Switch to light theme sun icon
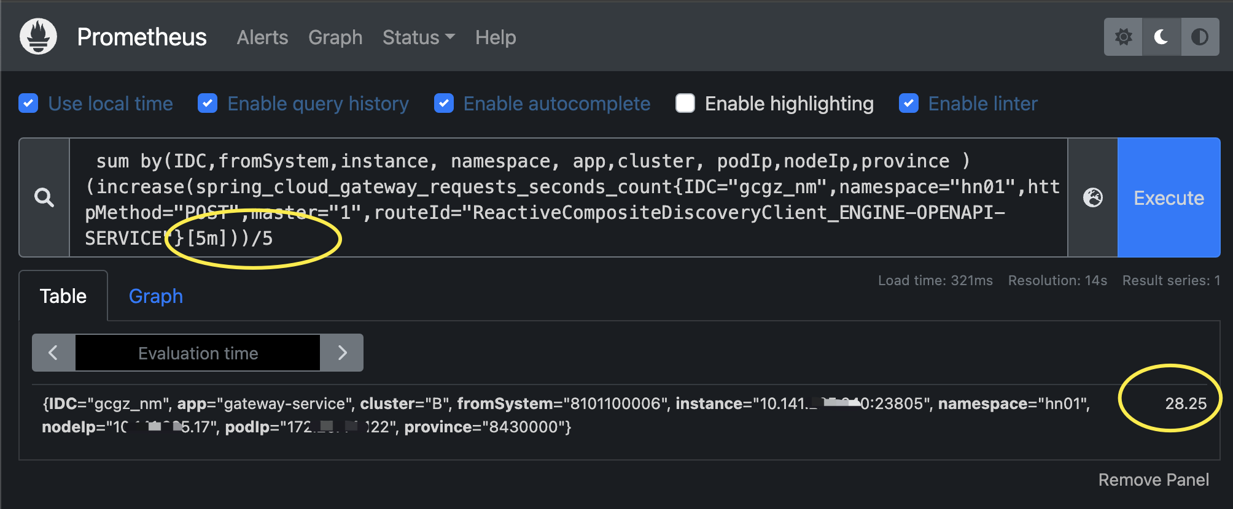 pos(1123,37)
